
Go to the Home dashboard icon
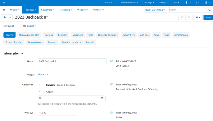click(4, 10)
